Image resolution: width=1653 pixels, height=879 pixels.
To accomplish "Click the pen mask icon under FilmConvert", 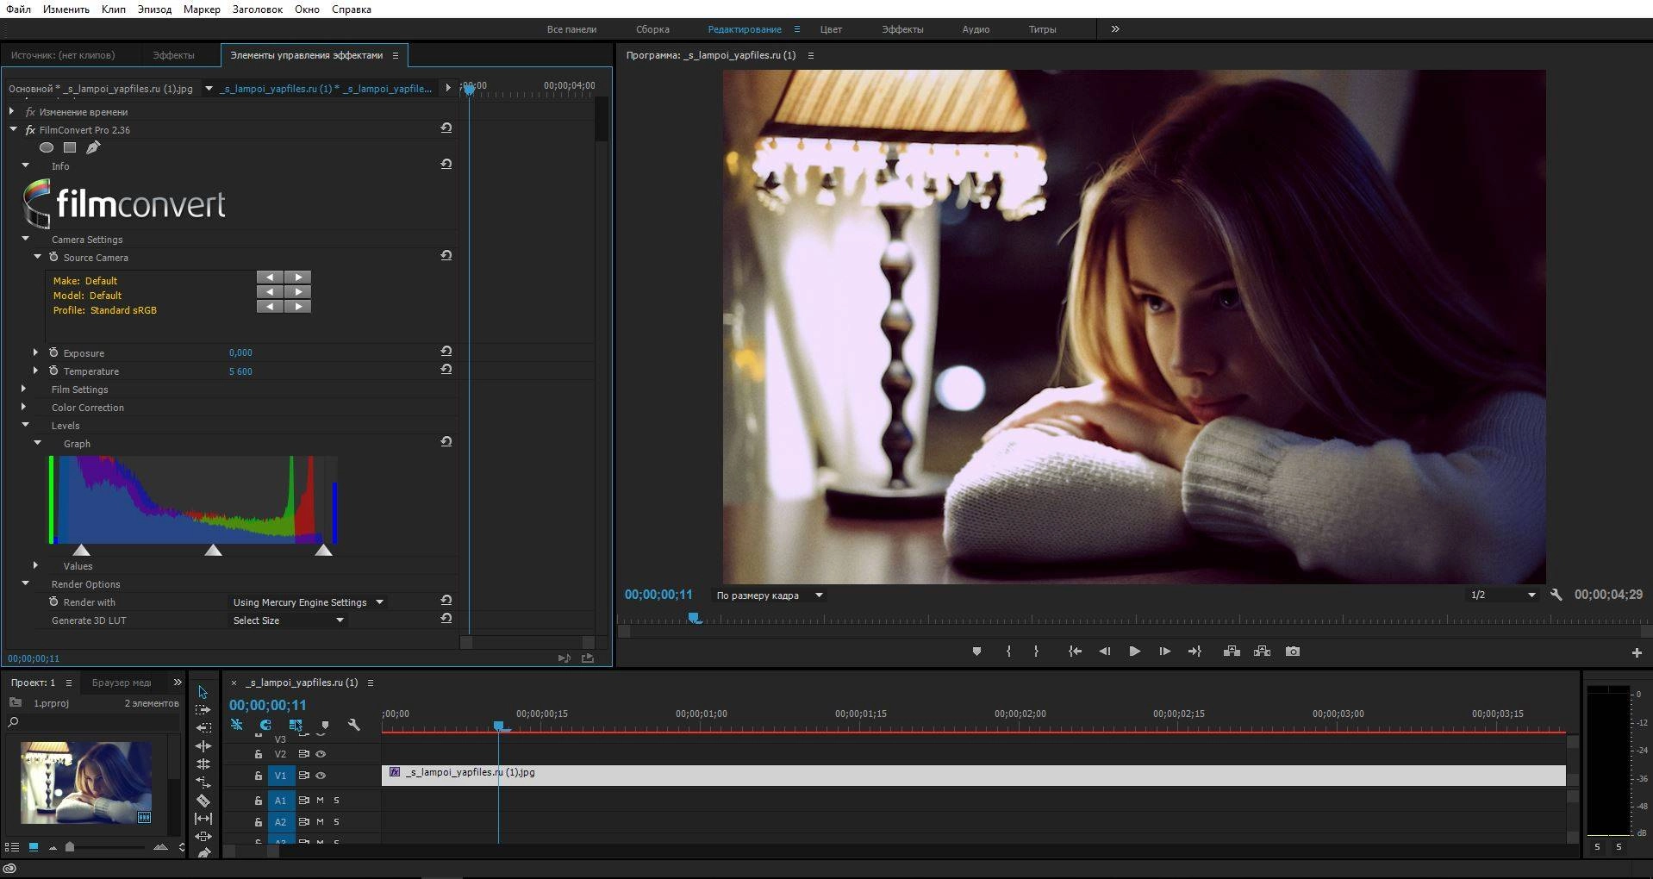I will pos(93,147).
